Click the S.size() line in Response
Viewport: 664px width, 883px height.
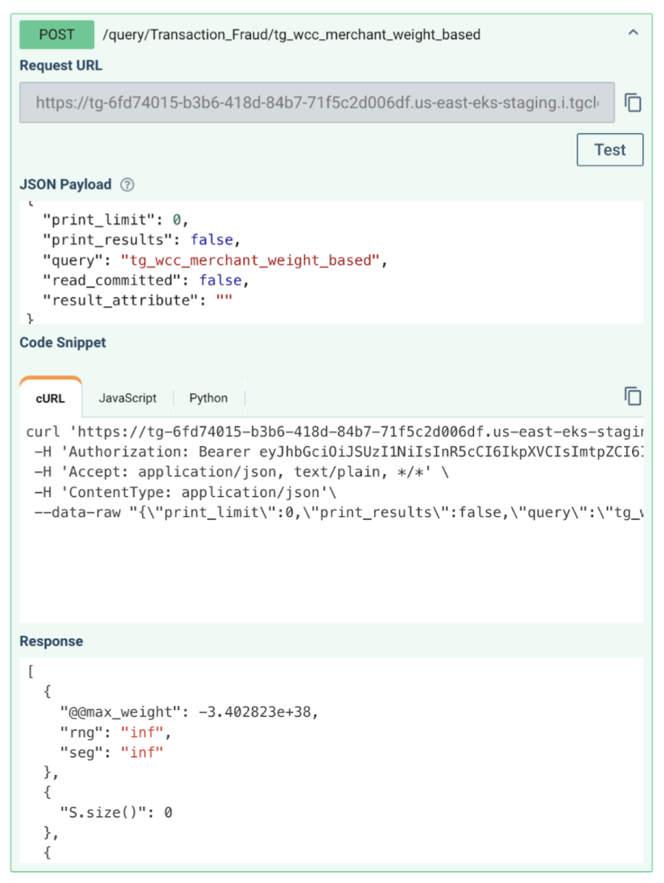116,812
